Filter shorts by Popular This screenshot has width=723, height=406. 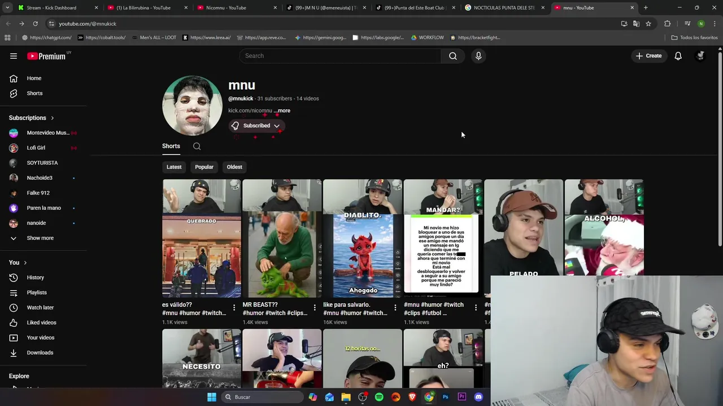(204, 167)
